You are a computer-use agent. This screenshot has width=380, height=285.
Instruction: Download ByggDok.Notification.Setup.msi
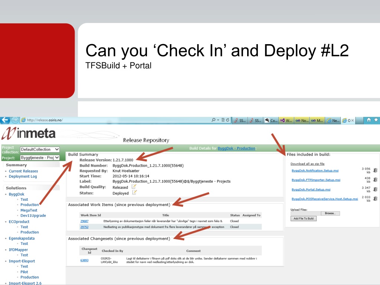315,170
